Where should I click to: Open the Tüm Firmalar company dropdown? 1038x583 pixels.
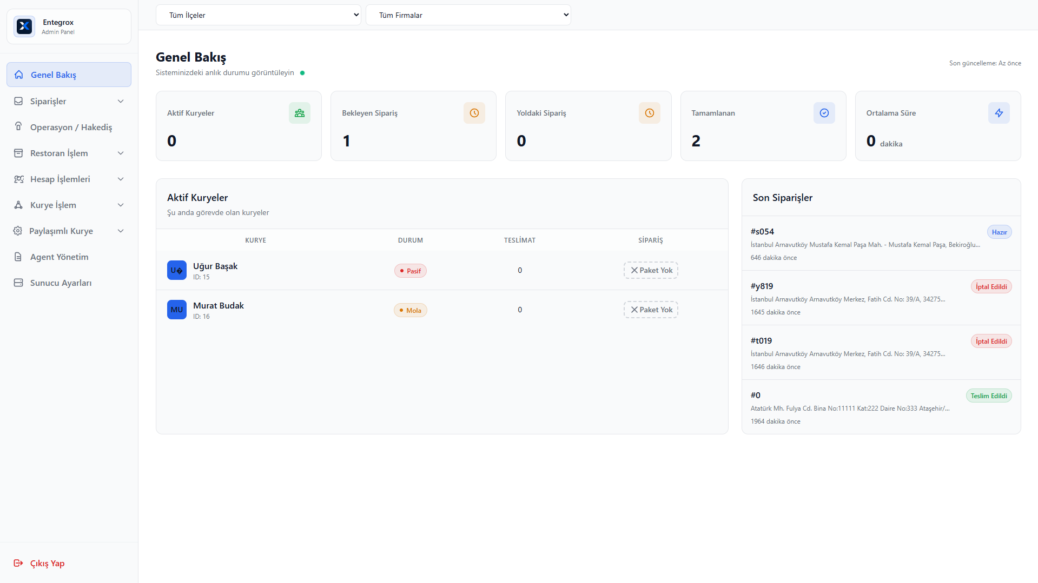[x=468, y=15]
